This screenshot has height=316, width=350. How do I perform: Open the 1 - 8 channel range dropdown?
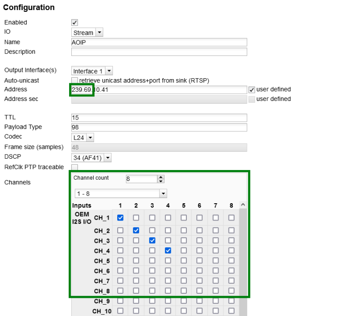tap(121, 193)
